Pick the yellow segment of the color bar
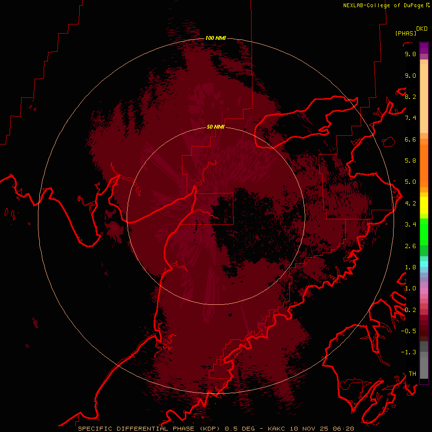The height and width of the screenshot is (432, 432). tap(424, 205)
